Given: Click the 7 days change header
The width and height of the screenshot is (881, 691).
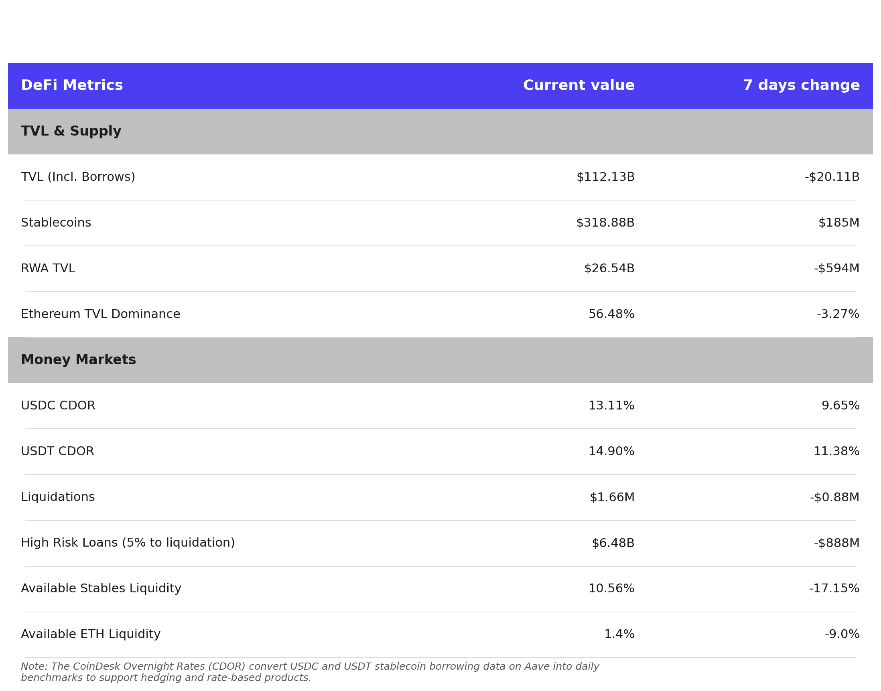Looking at the screenshot, I should [x=801, y=85].
